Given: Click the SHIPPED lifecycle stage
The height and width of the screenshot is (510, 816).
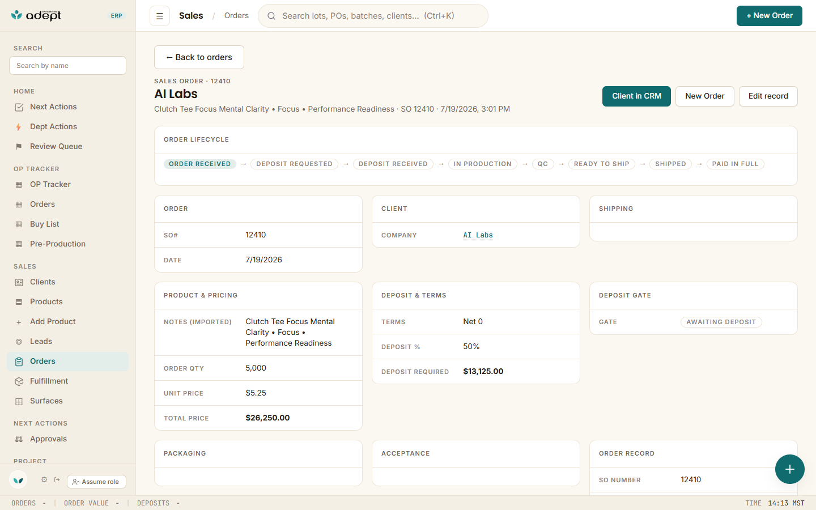Looking at the screenshot, I should pos(670,164).
